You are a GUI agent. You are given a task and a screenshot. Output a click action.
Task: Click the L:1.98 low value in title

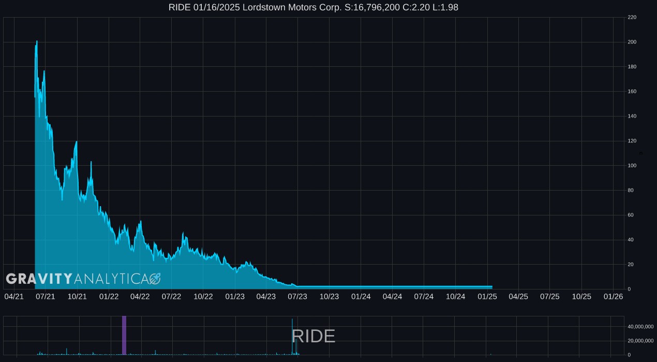click(x=446, y=7)
